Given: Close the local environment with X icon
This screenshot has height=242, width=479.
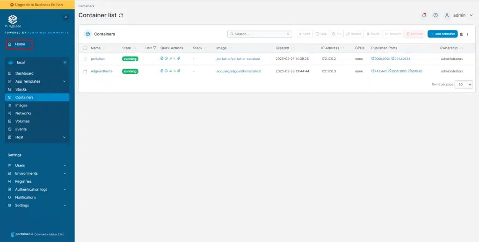Looking at the screenshot, I should click(x=65, y=62).
